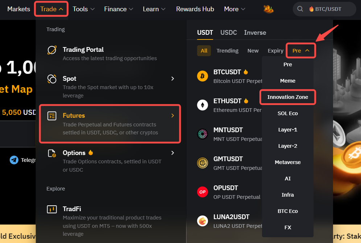This screenshot has width=361, height=243.
Task: Select the Inverse contracts tab
Action: pyautogui.click(x=255, y=33)
